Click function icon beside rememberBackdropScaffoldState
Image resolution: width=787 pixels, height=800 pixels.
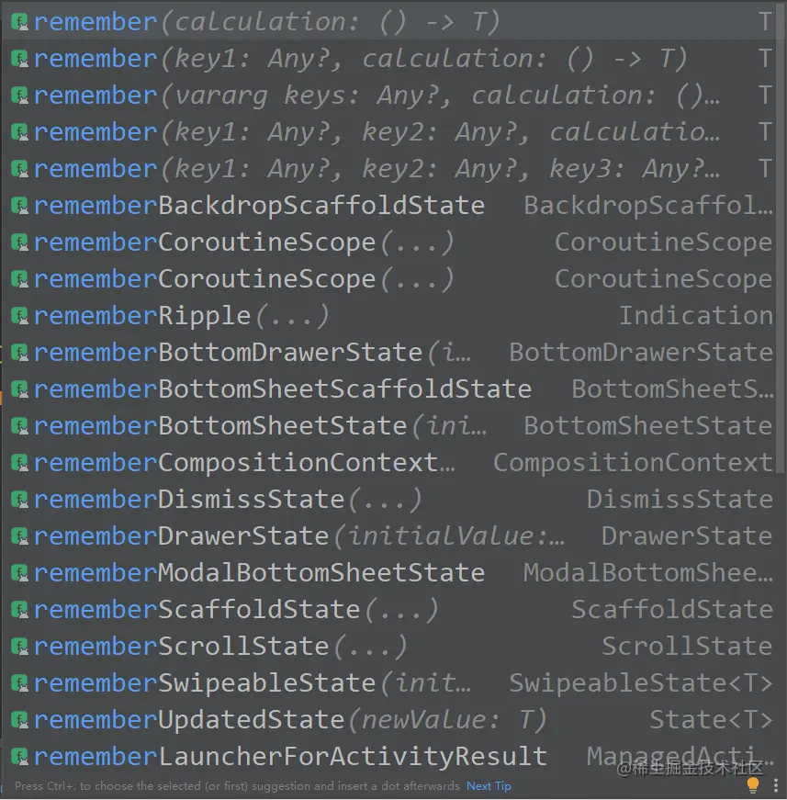coord(20,206)
